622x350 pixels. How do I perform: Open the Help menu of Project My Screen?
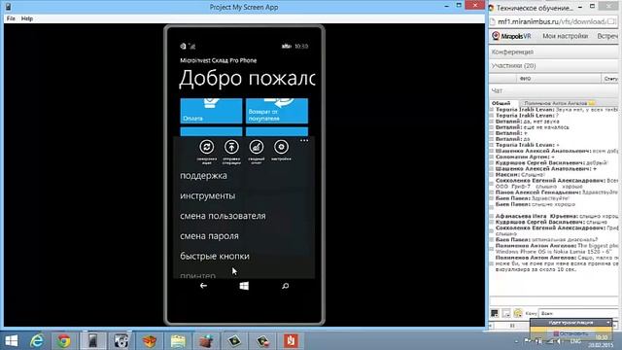click(27, 18)
